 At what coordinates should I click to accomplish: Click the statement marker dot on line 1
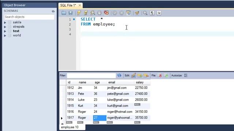click(x=74, y=19)
